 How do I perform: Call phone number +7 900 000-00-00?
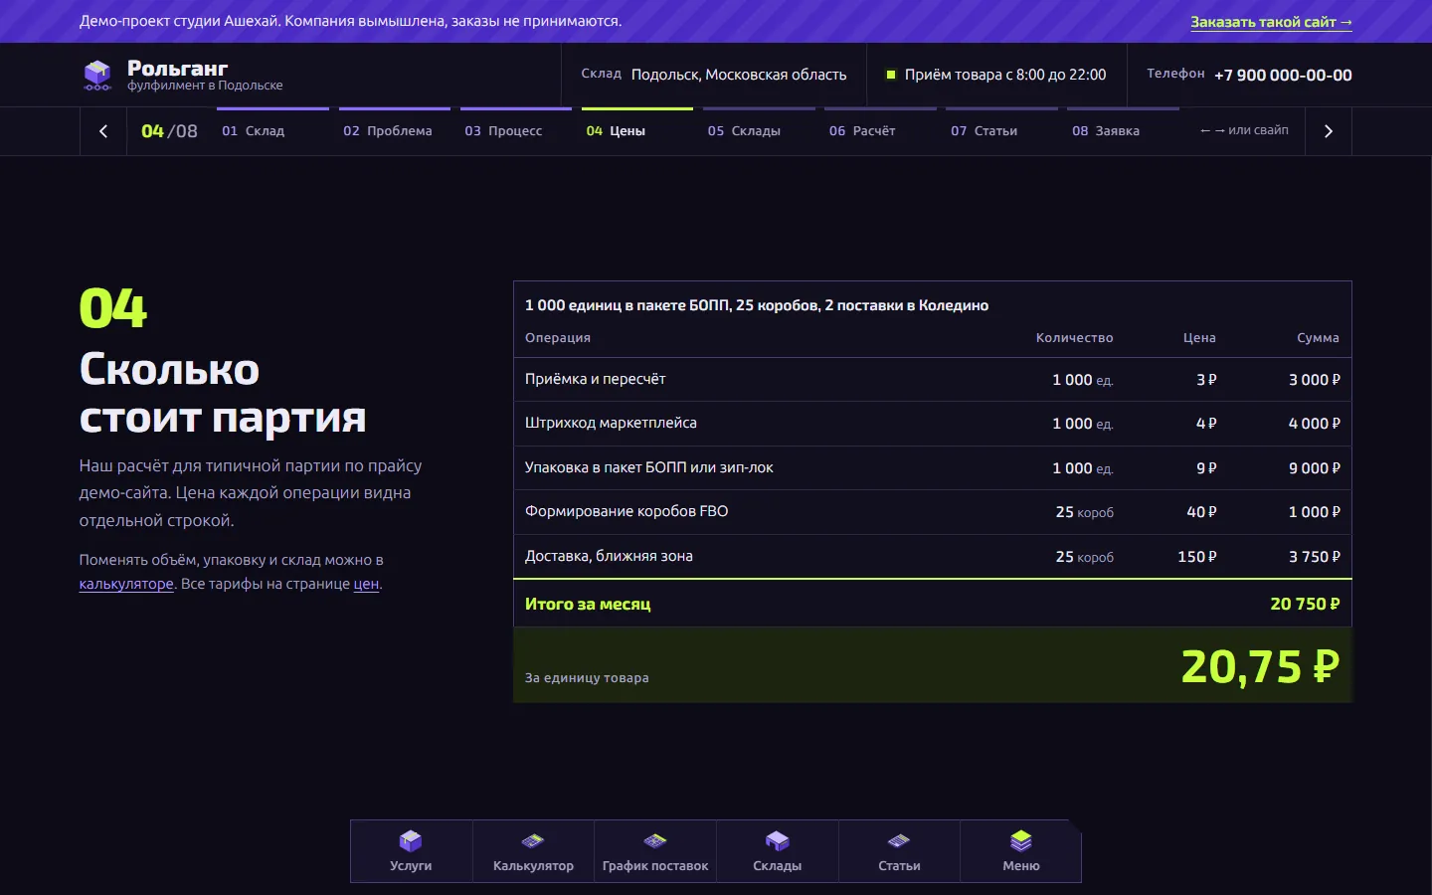(x=1283, y=75)
